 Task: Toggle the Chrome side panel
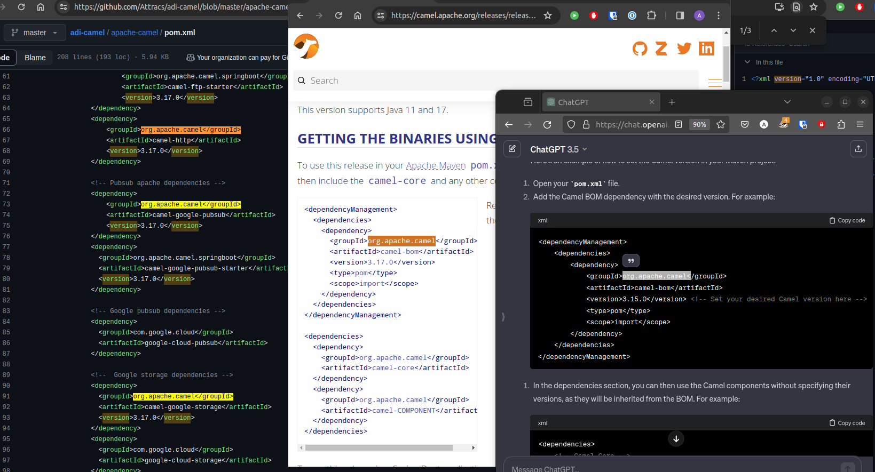pos(680,15)
